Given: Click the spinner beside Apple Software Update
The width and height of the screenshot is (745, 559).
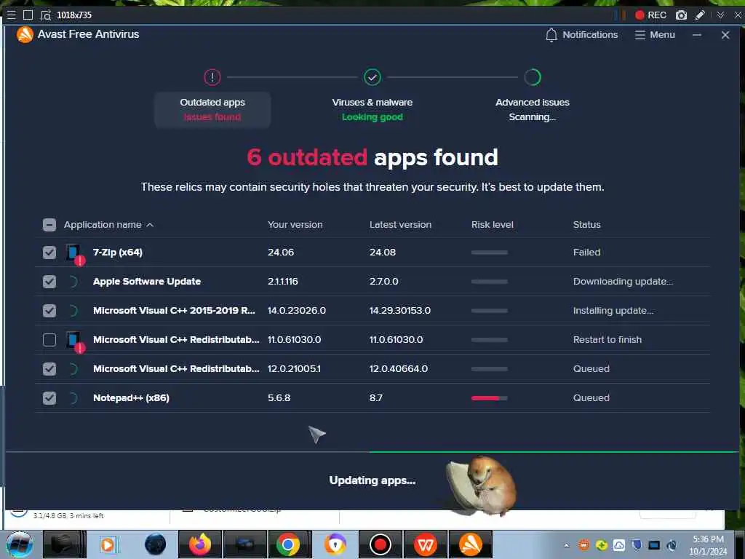Looking at the screenshot, I should tap(73, 282).
